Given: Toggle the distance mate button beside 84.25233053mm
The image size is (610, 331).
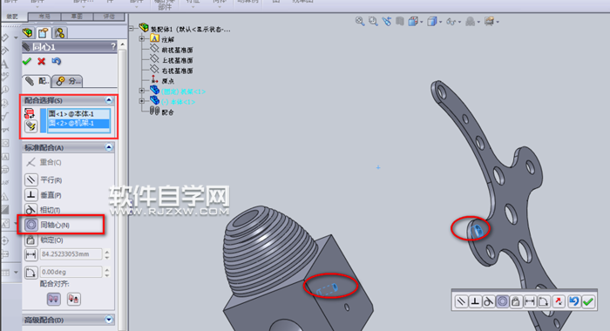Looking at the screenshot, I should 30,254.
